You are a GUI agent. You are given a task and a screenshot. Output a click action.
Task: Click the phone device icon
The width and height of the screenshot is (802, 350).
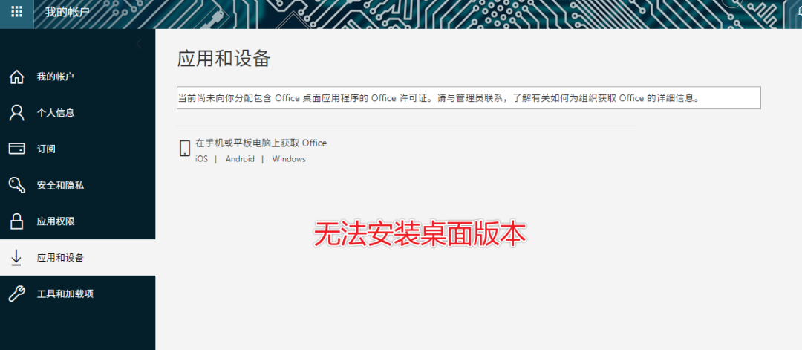point(185,148)
